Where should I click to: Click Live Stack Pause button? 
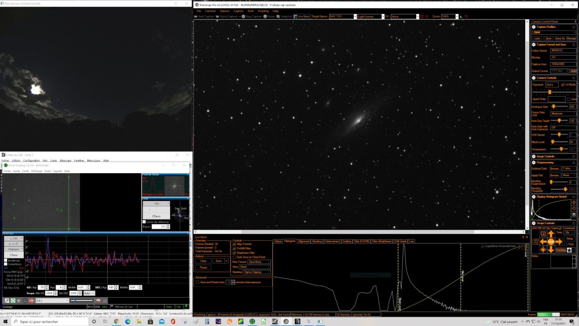coord(203,268)
